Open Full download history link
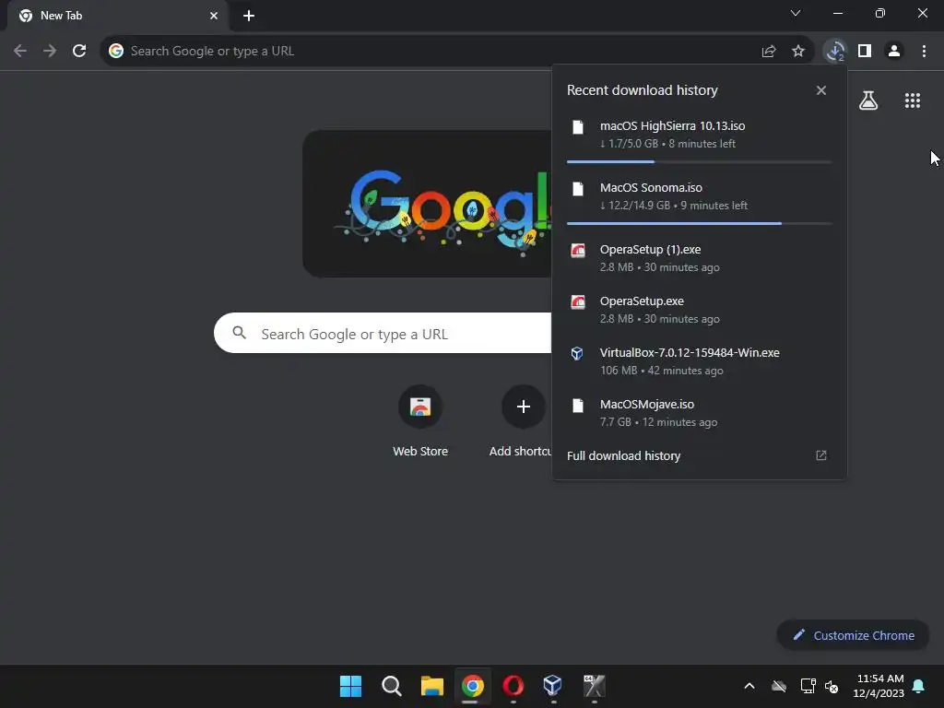Screen dimensions: 944x708 click(x=624, y=455)
